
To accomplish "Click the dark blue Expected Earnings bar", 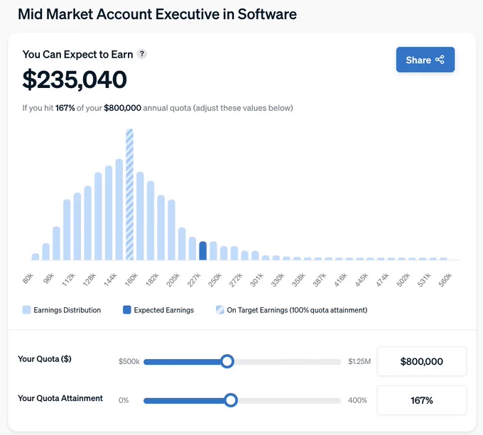I will [x=202, y=250].
